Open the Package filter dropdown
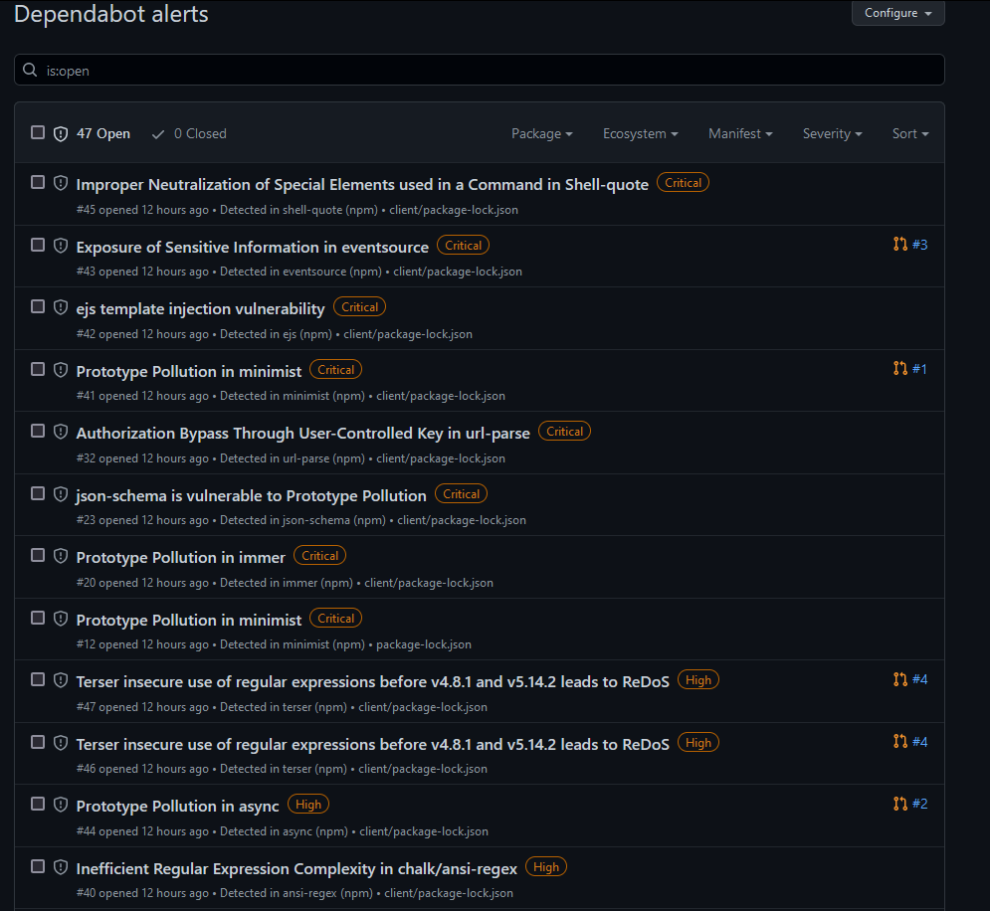 point(541,133)
